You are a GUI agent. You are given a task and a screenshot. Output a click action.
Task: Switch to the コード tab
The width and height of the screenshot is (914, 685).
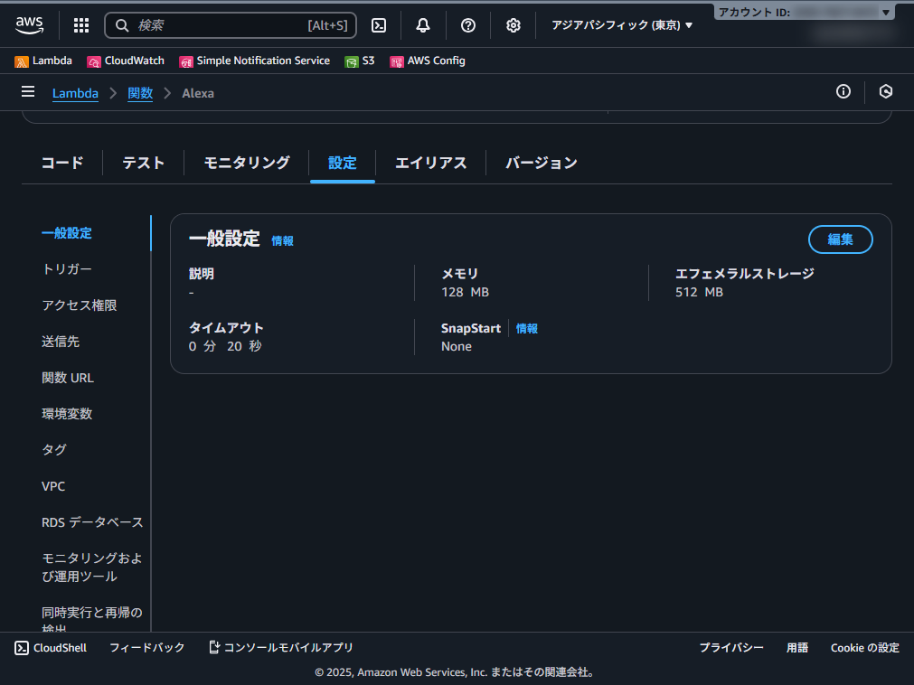61,163
